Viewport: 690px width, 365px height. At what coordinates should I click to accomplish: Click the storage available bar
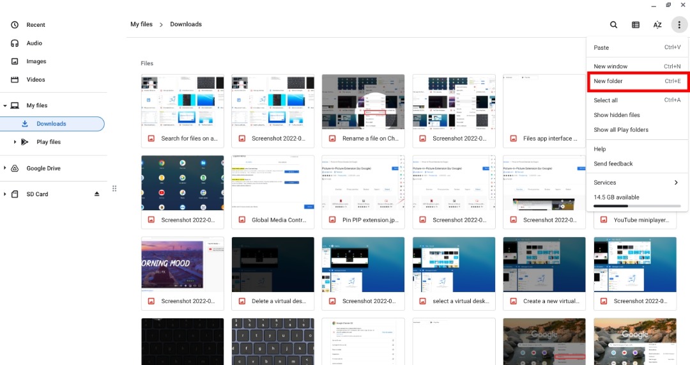click(x=637, y=206)
